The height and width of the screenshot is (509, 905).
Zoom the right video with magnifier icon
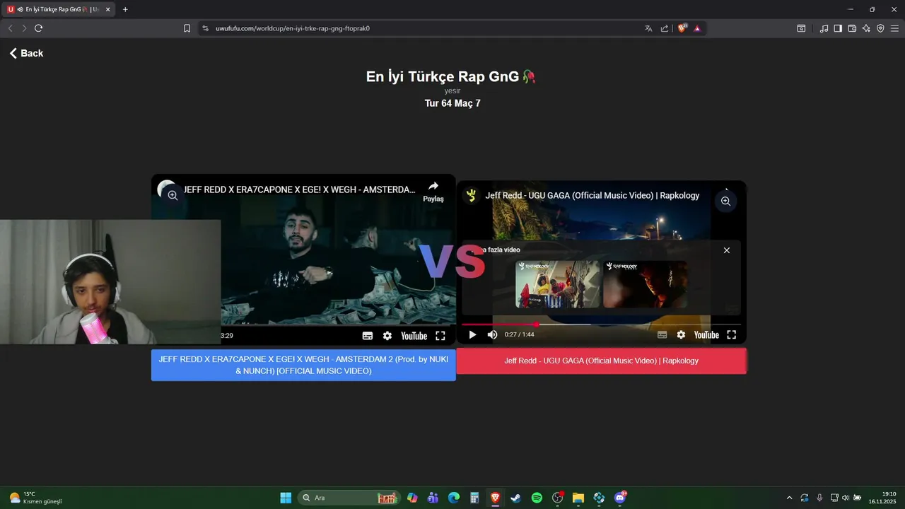point(725,201)
